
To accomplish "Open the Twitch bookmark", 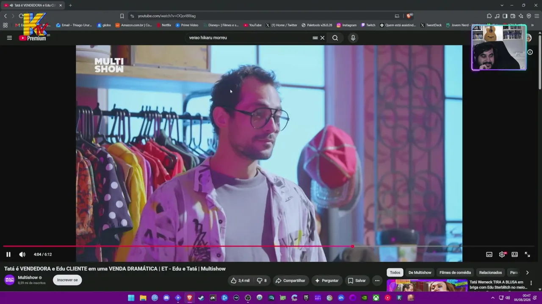I will click(368, 25).
